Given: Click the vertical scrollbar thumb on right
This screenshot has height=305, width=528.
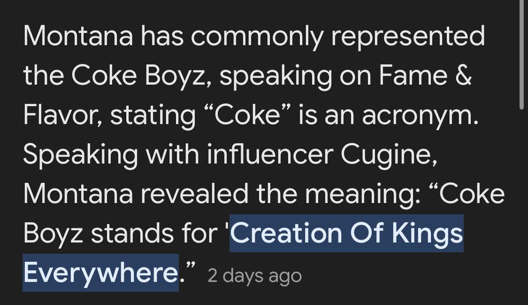Looking at the screenshot, I should (521, 54).
